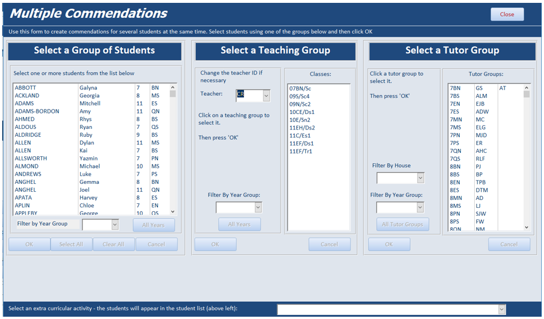Select student ANDREWS Luke
Image resolution: width=544 pixels, height=319 pixels.
[91, 174]
